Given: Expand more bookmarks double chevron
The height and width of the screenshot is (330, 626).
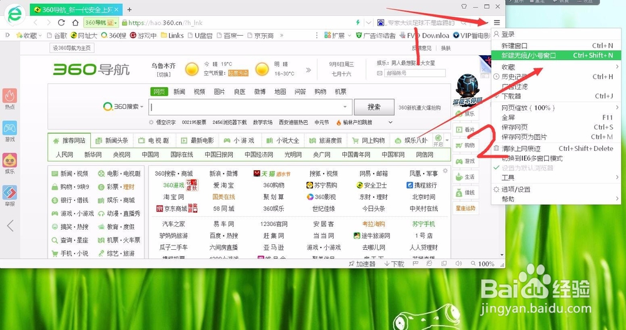Looking at the screenshot, I should 282,36.
